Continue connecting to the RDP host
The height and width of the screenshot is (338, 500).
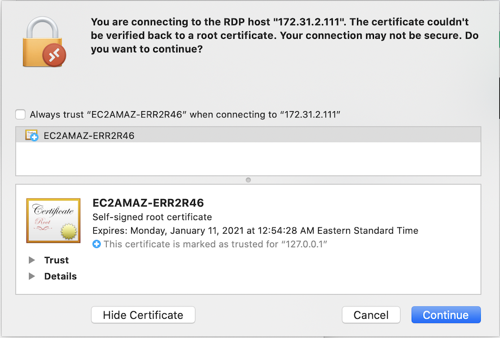446,315
